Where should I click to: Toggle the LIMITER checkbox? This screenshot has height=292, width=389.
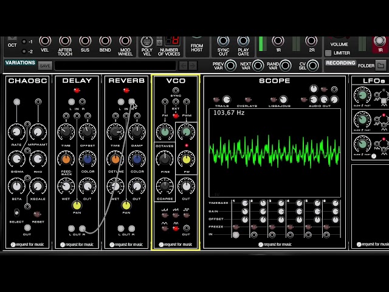(x=328, y=53)
